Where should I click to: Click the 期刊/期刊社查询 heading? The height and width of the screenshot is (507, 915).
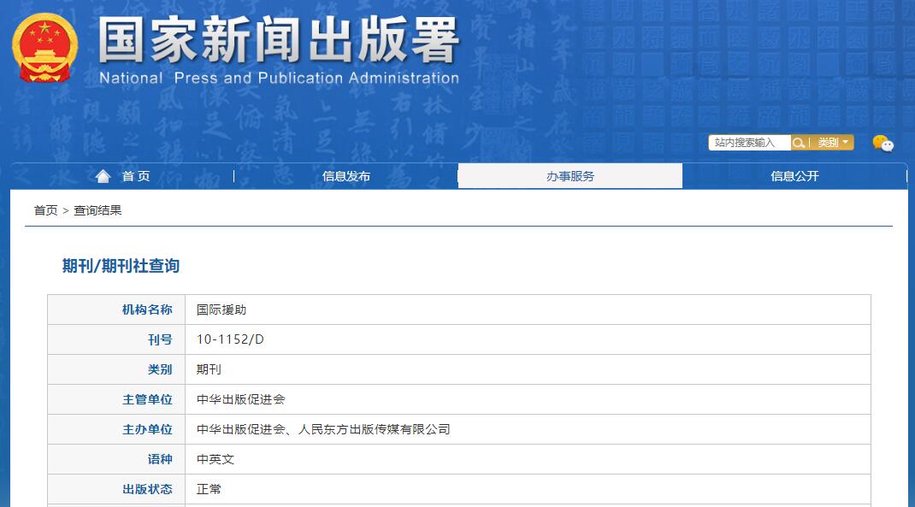(x=121, y=266)
